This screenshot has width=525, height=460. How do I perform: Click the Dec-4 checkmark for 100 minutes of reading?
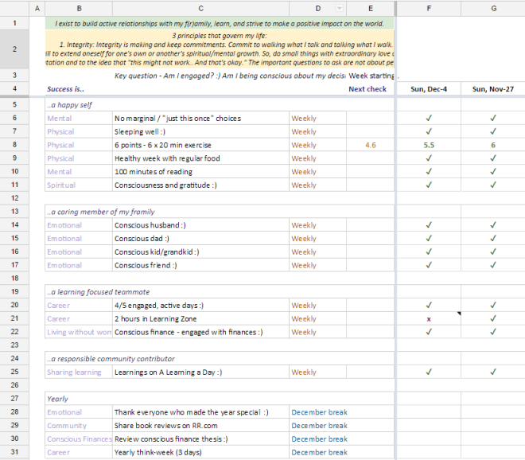pos(429,171)
